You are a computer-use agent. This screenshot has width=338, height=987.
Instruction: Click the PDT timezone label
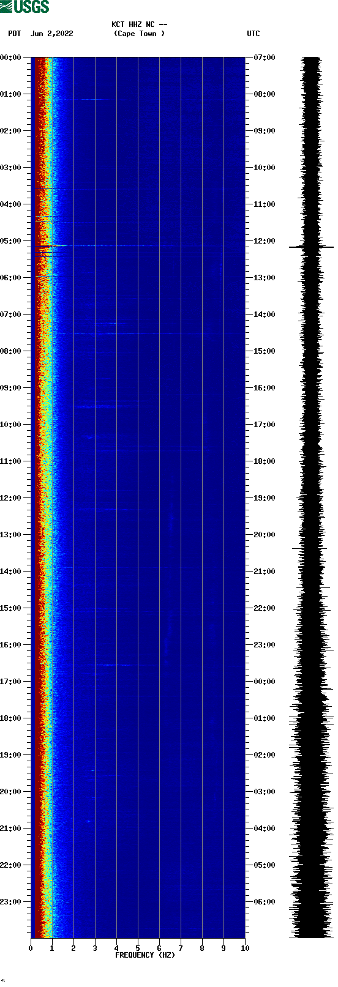15,34
